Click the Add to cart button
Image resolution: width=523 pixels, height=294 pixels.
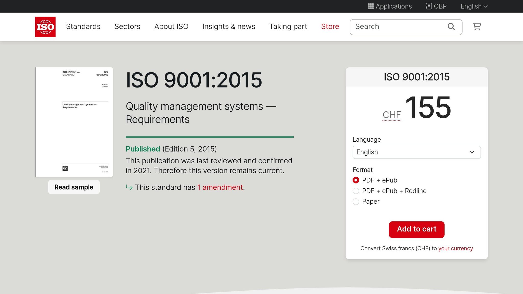417,229
